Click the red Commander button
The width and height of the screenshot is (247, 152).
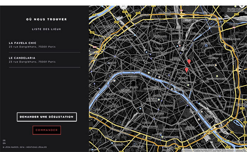click(47, 130)
